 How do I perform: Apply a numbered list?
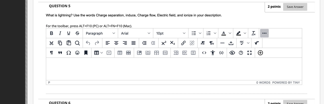[x=209, y=33]
